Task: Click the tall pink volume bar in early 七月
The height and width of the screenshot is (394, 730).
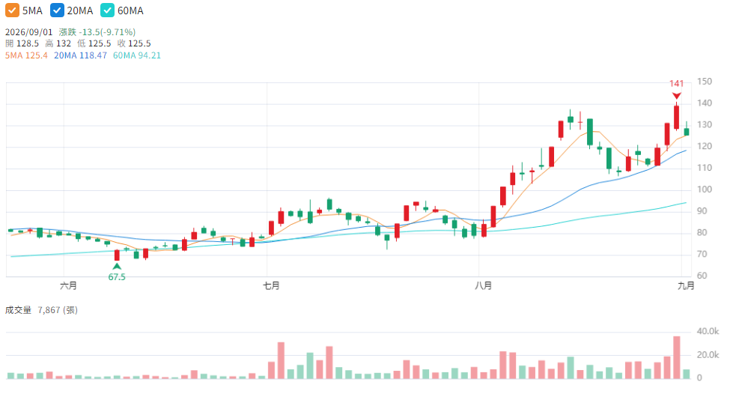Action: 281,360
